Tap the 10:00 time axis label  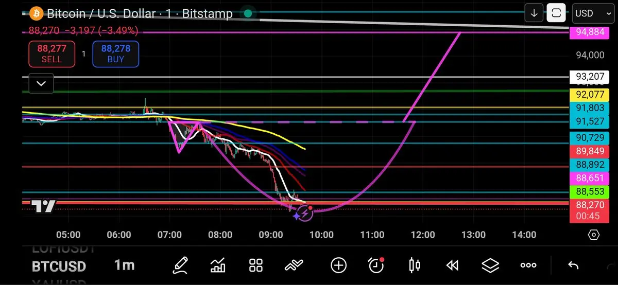tap(321, 235)
